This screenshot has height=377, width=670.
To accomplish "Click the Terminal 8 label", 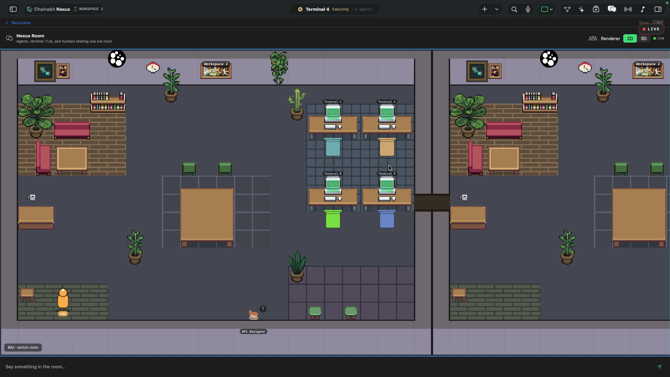I will coord(333,173).
